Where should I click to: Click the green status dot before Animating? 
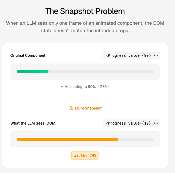(62, 87)
